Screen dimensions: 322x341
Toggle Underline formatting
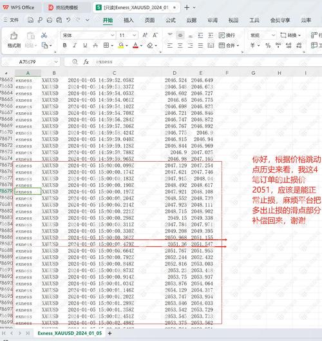85,46
